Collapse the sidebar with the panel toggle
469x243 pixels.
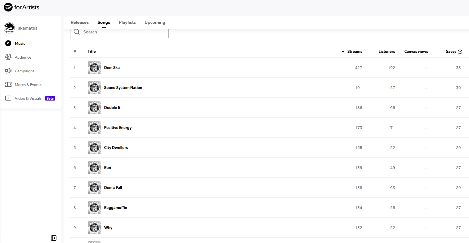tap(54, 238)
